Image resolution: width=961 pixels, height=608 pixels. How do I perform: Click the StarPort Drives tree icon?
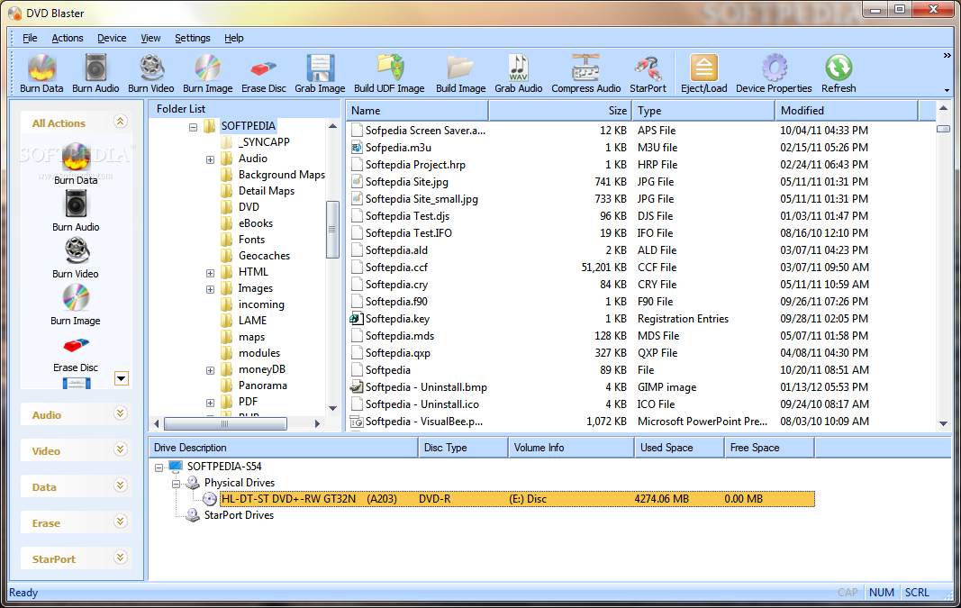(193, 515)
